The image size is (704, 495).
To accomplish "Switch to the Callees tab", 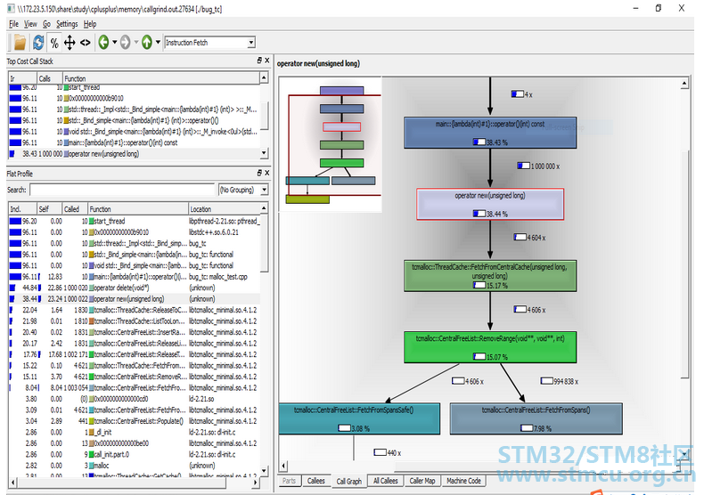I will tap(316, 481).
